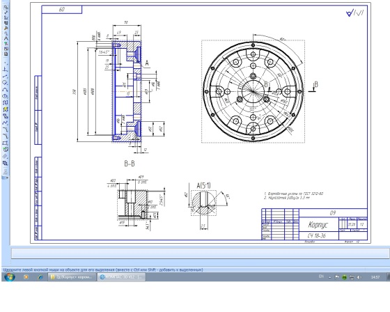390x312 pixels.
Task: Select the small section view at bottom left
Action: (132, 205)
